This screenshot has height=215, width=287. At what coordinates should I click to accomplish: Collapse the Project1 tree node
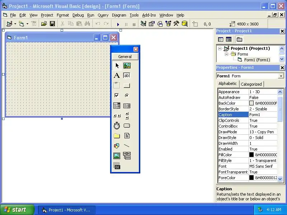[x=220, y=48]
